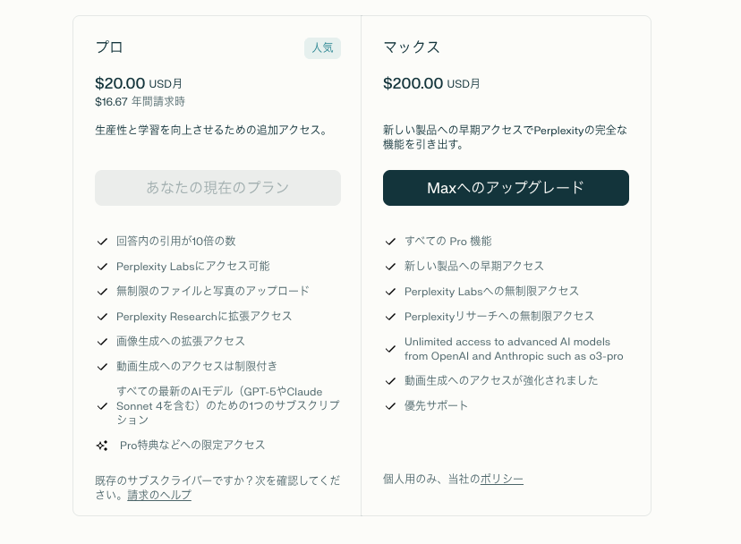Click the Maxへのアップグレード button
Screen dimensions: 741x544
click(x=506, y=188)
